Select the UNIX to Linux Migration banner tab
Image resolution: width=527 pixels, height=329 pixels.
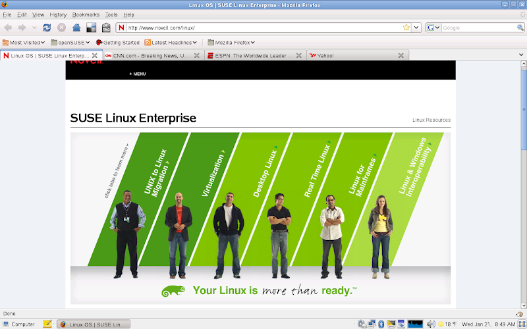pyautogui.click(x=157, y=173)
